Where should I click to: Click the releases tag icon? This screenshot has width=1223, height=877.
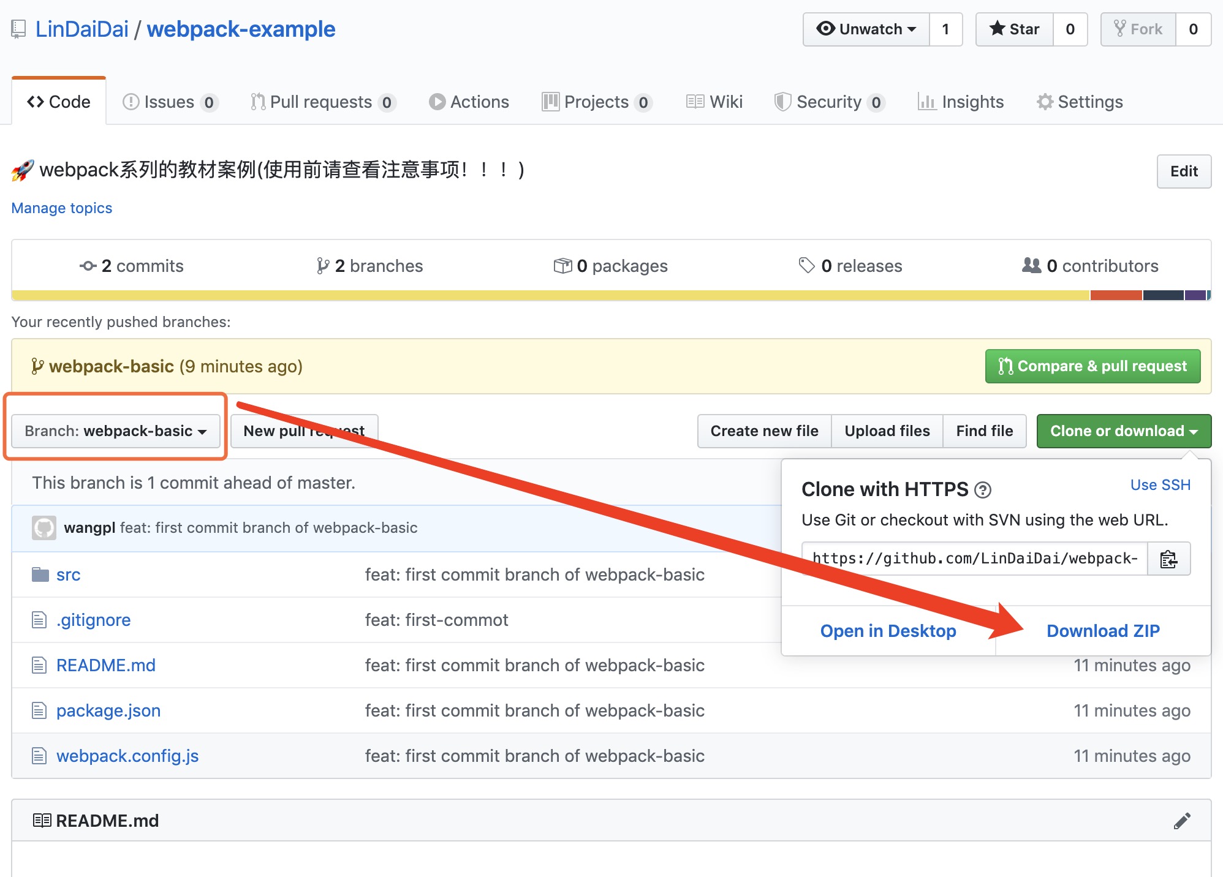(806, 265)
